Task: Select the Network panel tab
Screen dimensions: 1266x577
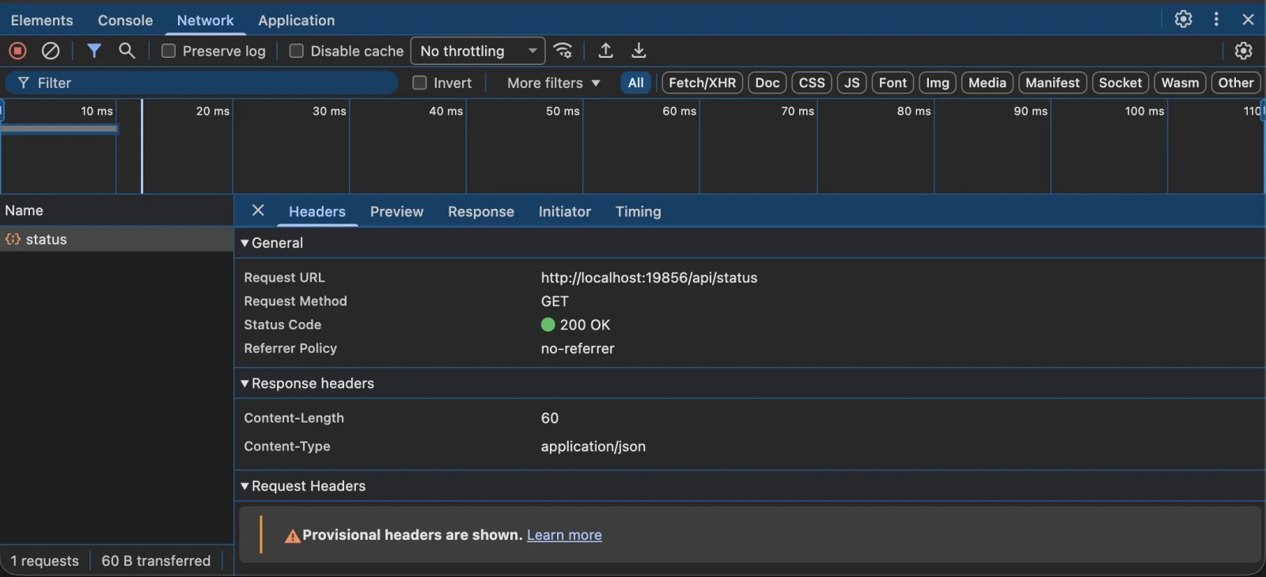Action: point(205,20)
